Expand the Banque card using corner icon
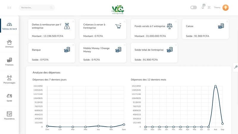238x134 pixels. click(x=73, y=45)
